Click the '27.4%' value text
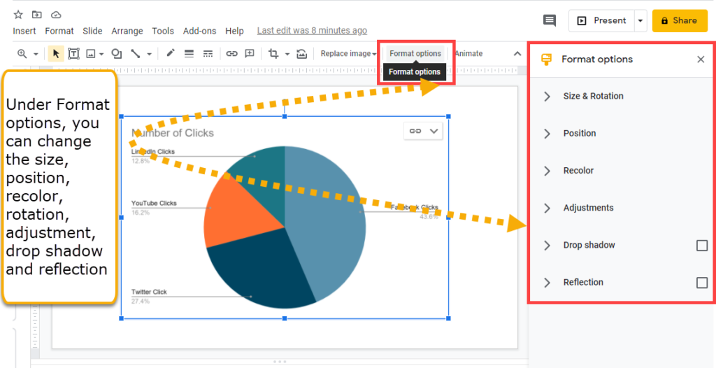 pyautogui.click(x=140, y=302)
